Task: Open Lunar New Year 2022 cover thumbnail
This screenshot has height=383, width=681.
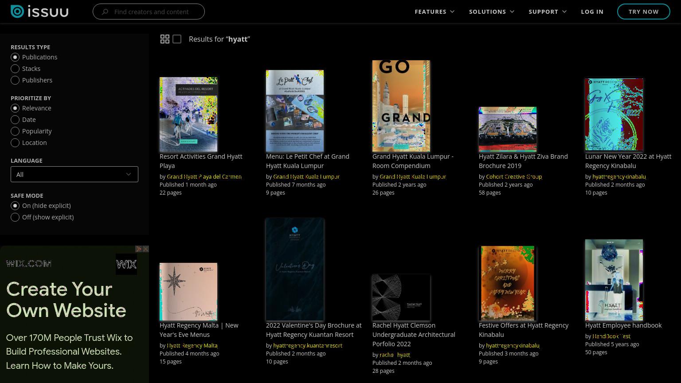Action: [614, 115]
